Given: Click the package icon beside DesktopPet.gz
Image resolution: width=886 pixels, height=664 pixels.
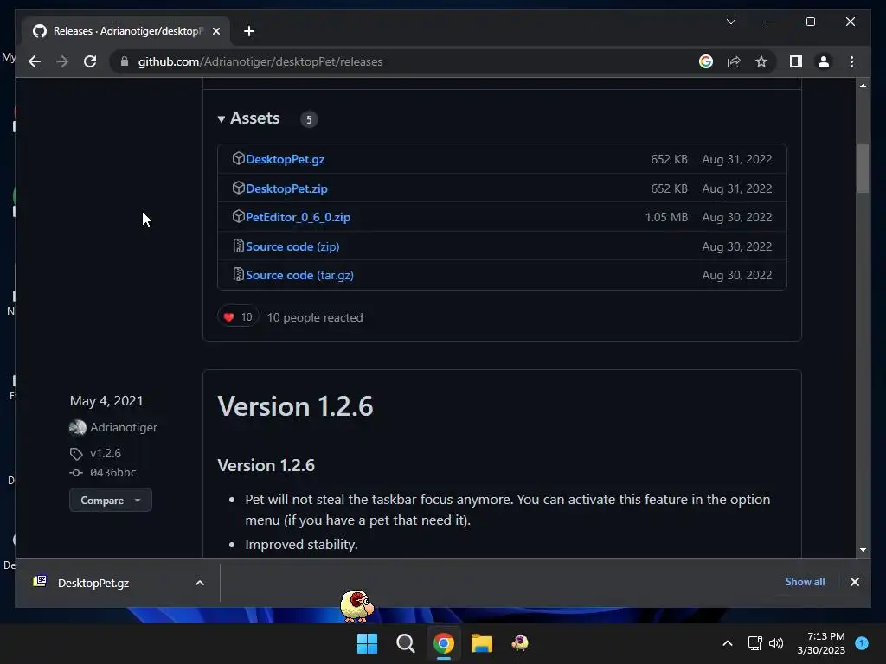Looking at the screenshot, I should click(238, 159).
